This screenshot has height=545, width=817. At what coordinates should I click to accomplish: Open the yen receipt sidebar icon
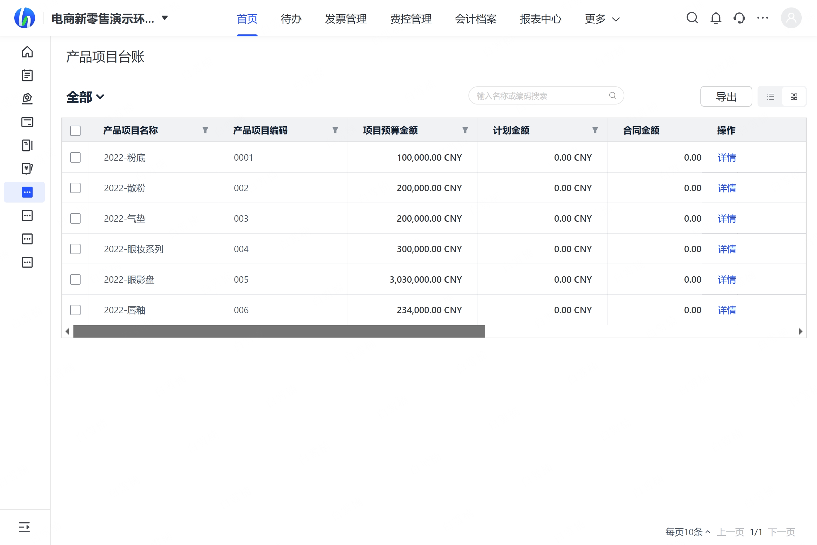[x=27, y=169]
